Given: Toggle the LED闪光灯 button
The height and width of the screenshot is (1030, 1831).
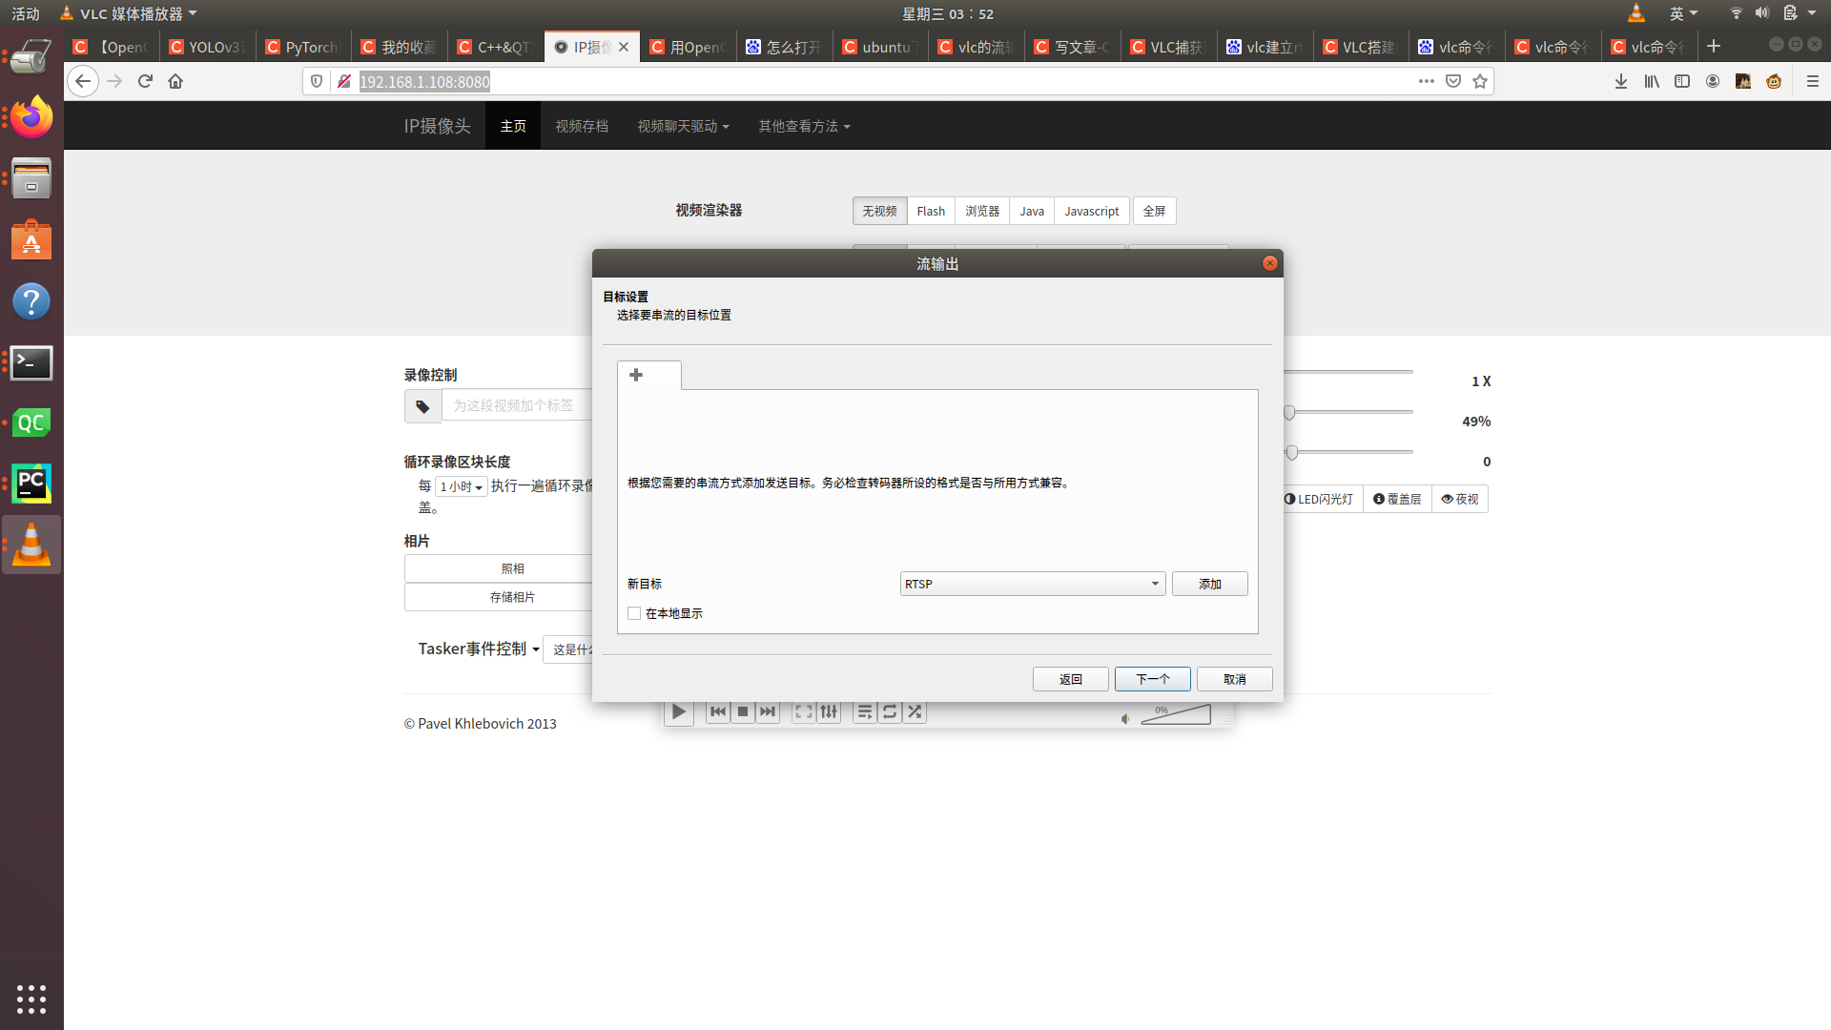Looking at the screenshot, I should [x=1321, y=499].
